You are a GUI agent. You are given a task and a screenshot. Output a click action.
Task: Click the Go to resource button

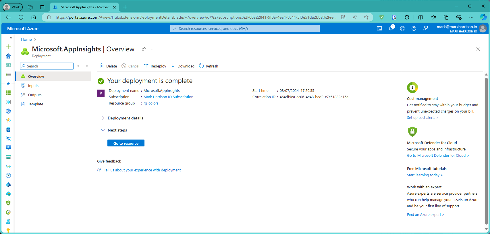[x=126, y=143]
